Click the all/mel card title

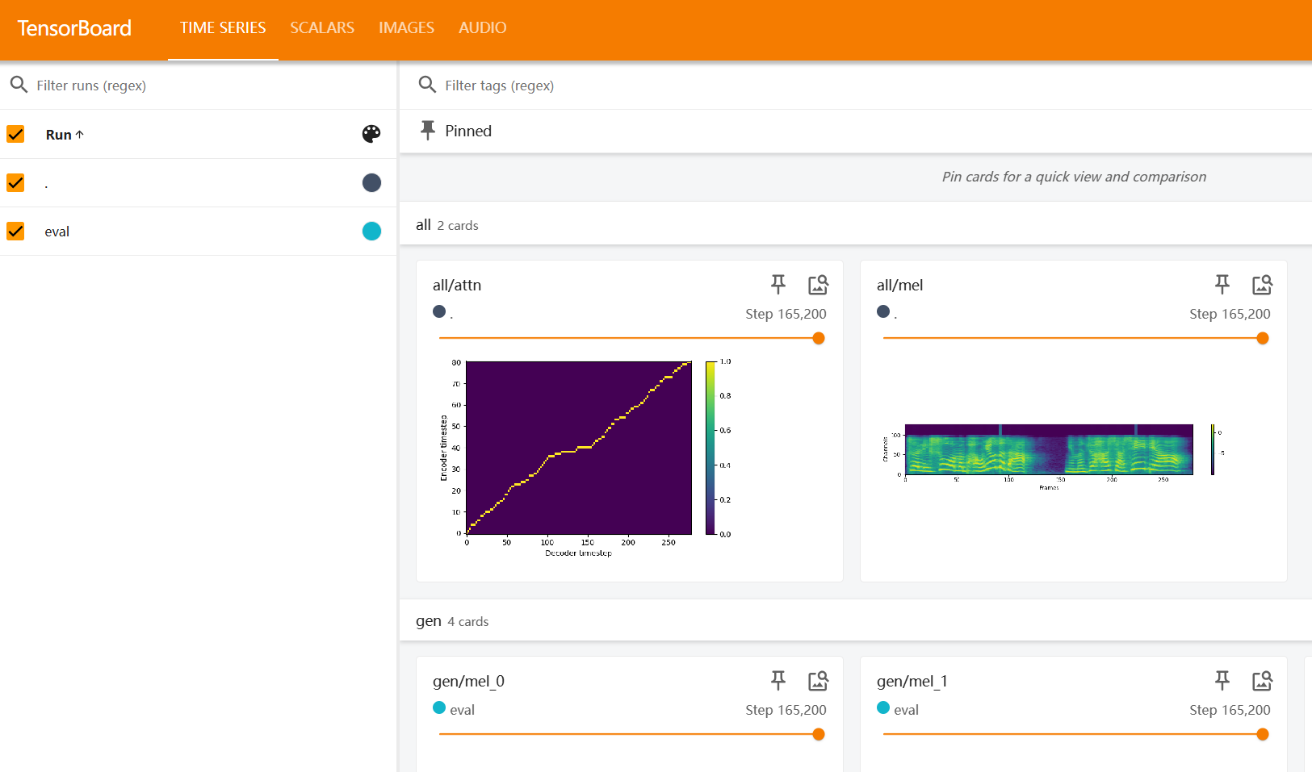900,285
